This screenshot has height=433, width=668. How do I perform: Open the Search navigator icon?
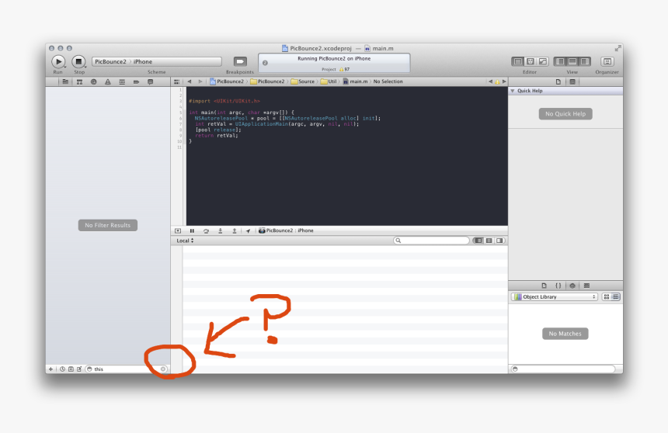93,81
